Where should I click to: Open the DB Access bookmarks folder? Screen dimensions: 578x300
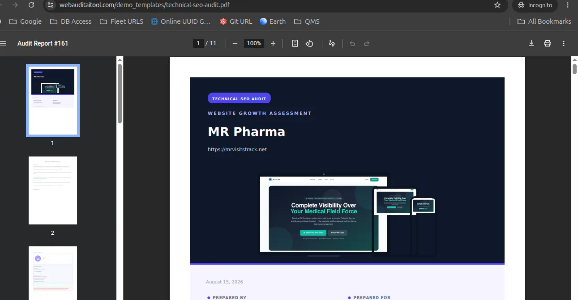pyautogui.click(x=71, y=21)
